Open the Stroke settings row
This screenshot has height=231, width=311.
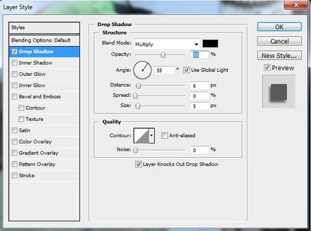pos(44,176)
